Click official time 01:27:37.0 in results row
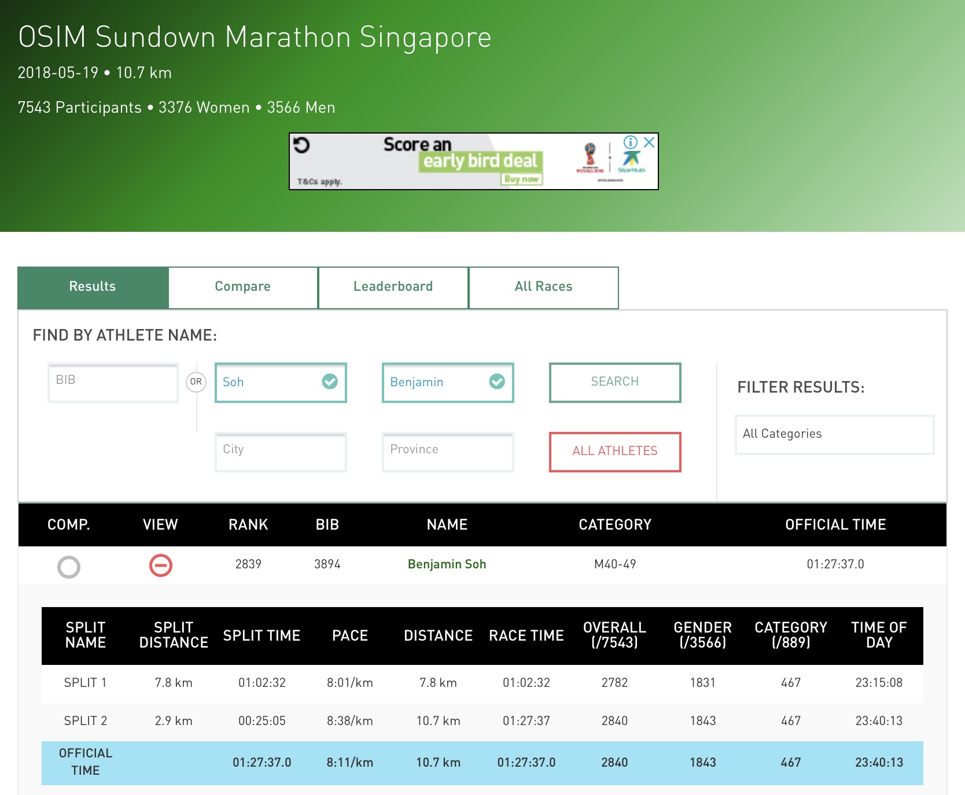Screen dimensions: 965x795 835,564
